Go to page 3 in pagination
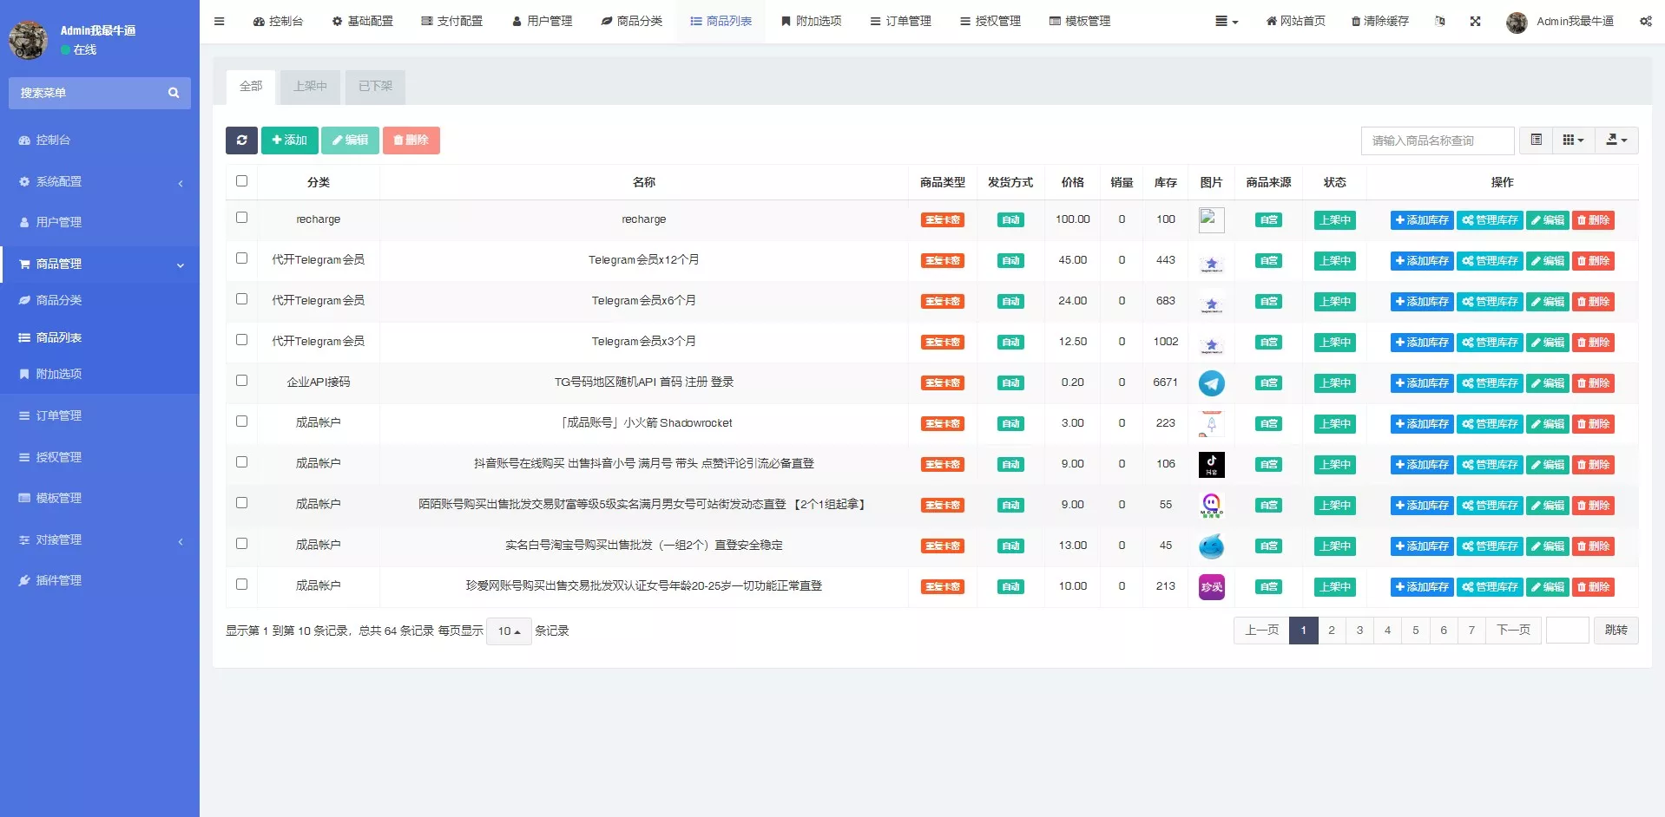Screen dimensions: 1665x817 [1359, 631]
